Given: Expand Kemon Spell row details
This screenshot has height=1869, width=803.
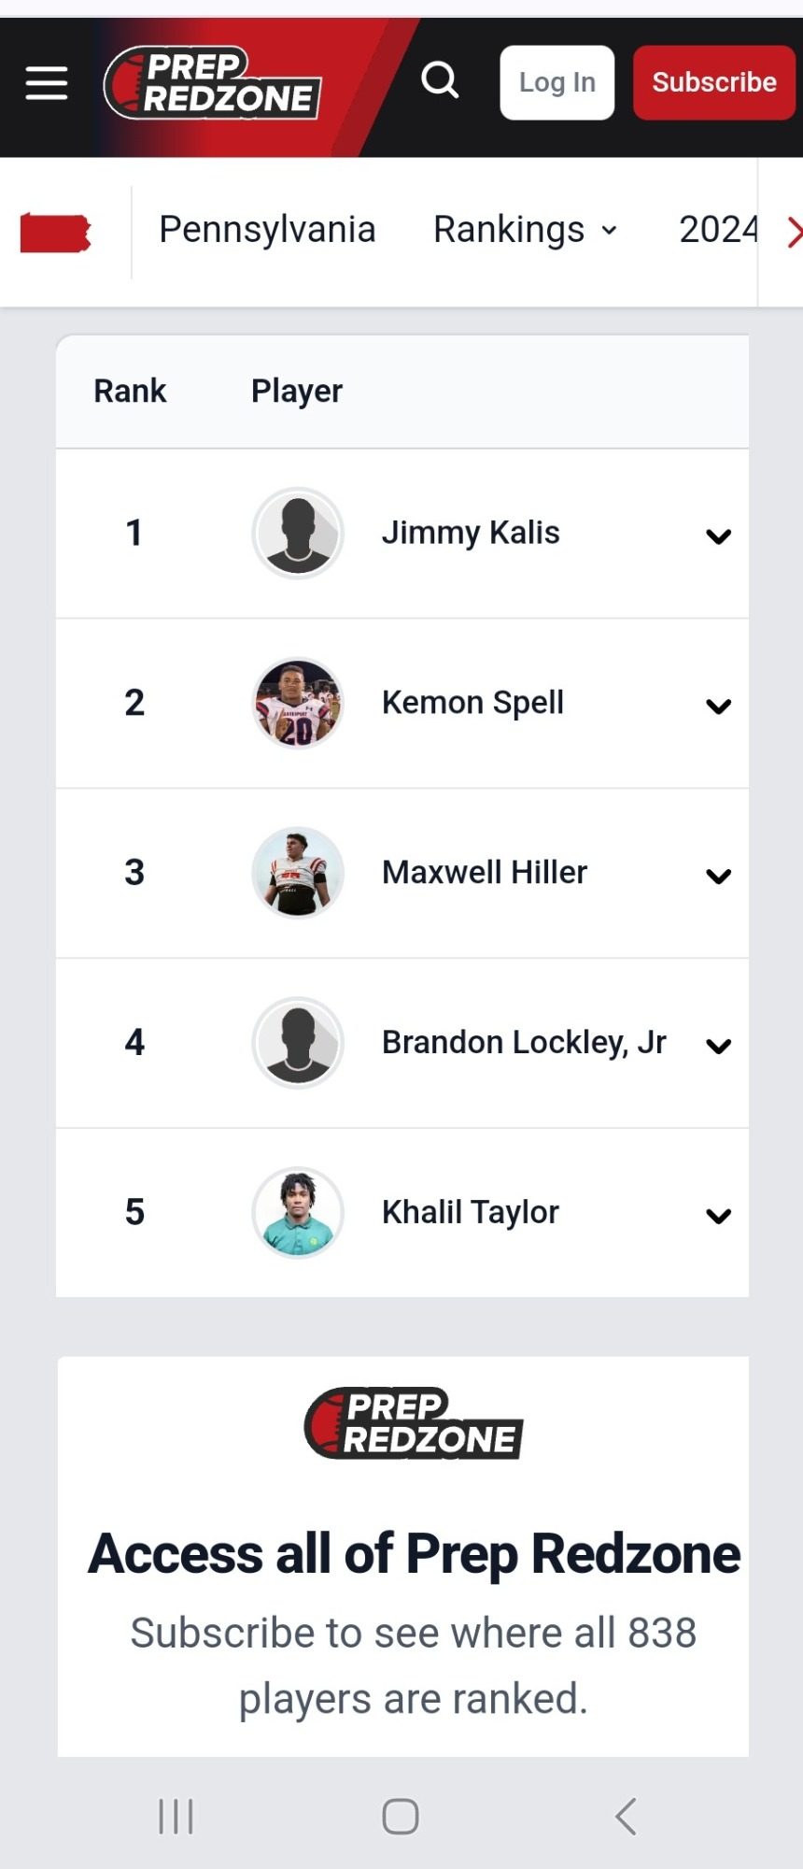Looking at the screenshot, I should tap(718, 706).
